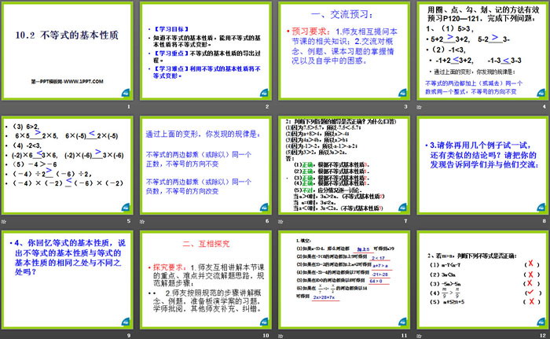Click slide 8 starting 3.请你再用几个例子

tap(482, 165)
